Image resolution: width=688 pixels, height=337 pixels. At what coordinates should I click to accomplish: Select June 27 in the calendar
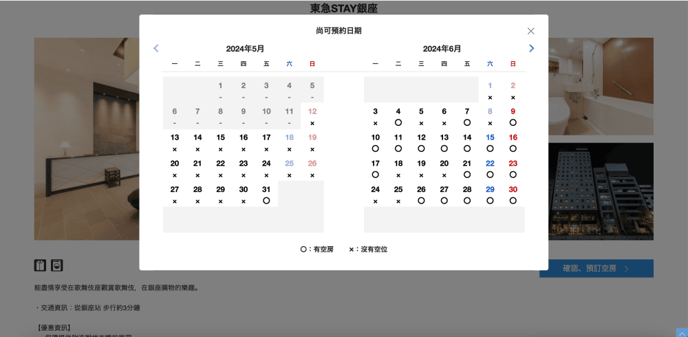[x=444, y=195]
